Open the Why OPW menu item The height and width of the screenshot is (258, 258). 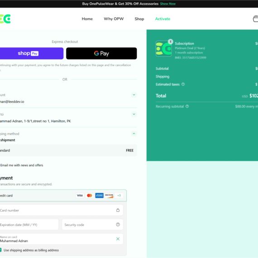(114, 19)
